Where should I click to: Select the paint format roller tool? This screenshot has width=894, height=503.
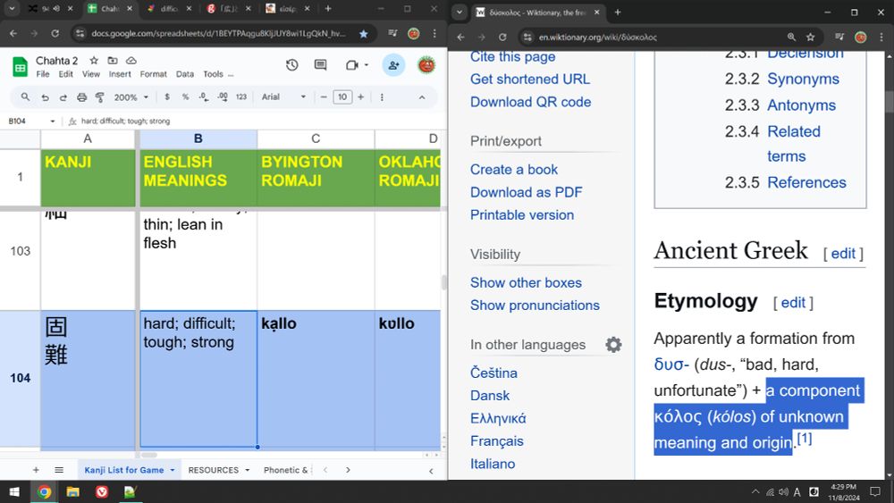99,97
